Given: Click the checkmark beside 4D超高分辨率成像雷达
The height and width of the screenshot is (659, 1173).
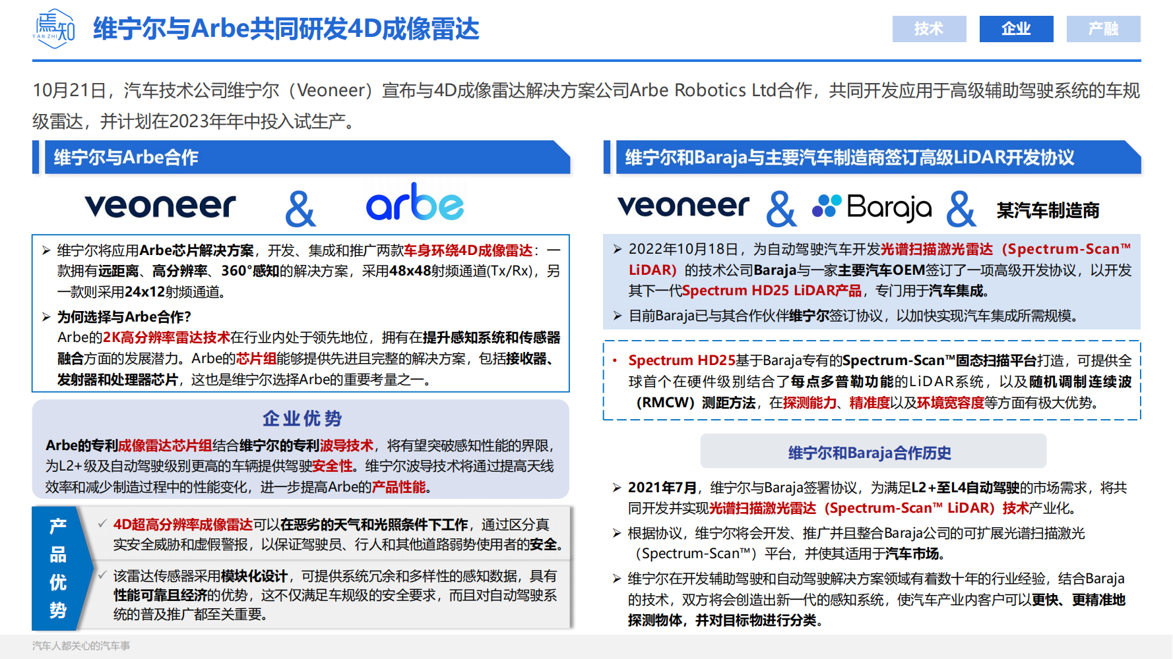Looking at the screenshot, I should coord(103,524).
